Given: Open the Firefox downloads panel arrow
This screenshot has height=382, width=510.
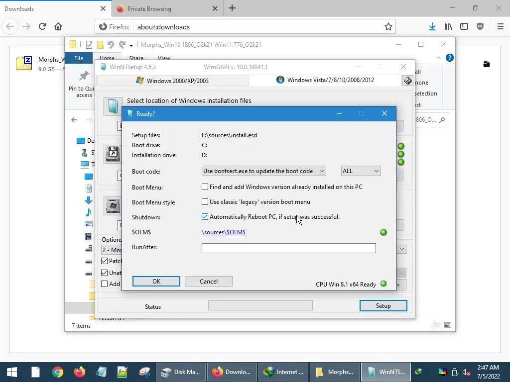Looking at the screenshot, I should tap(432, 27).
